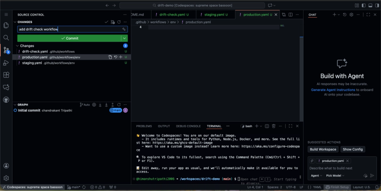The image size is (381, 191).
Task: Open chat sessions history icon
Action: click(345, 15)
